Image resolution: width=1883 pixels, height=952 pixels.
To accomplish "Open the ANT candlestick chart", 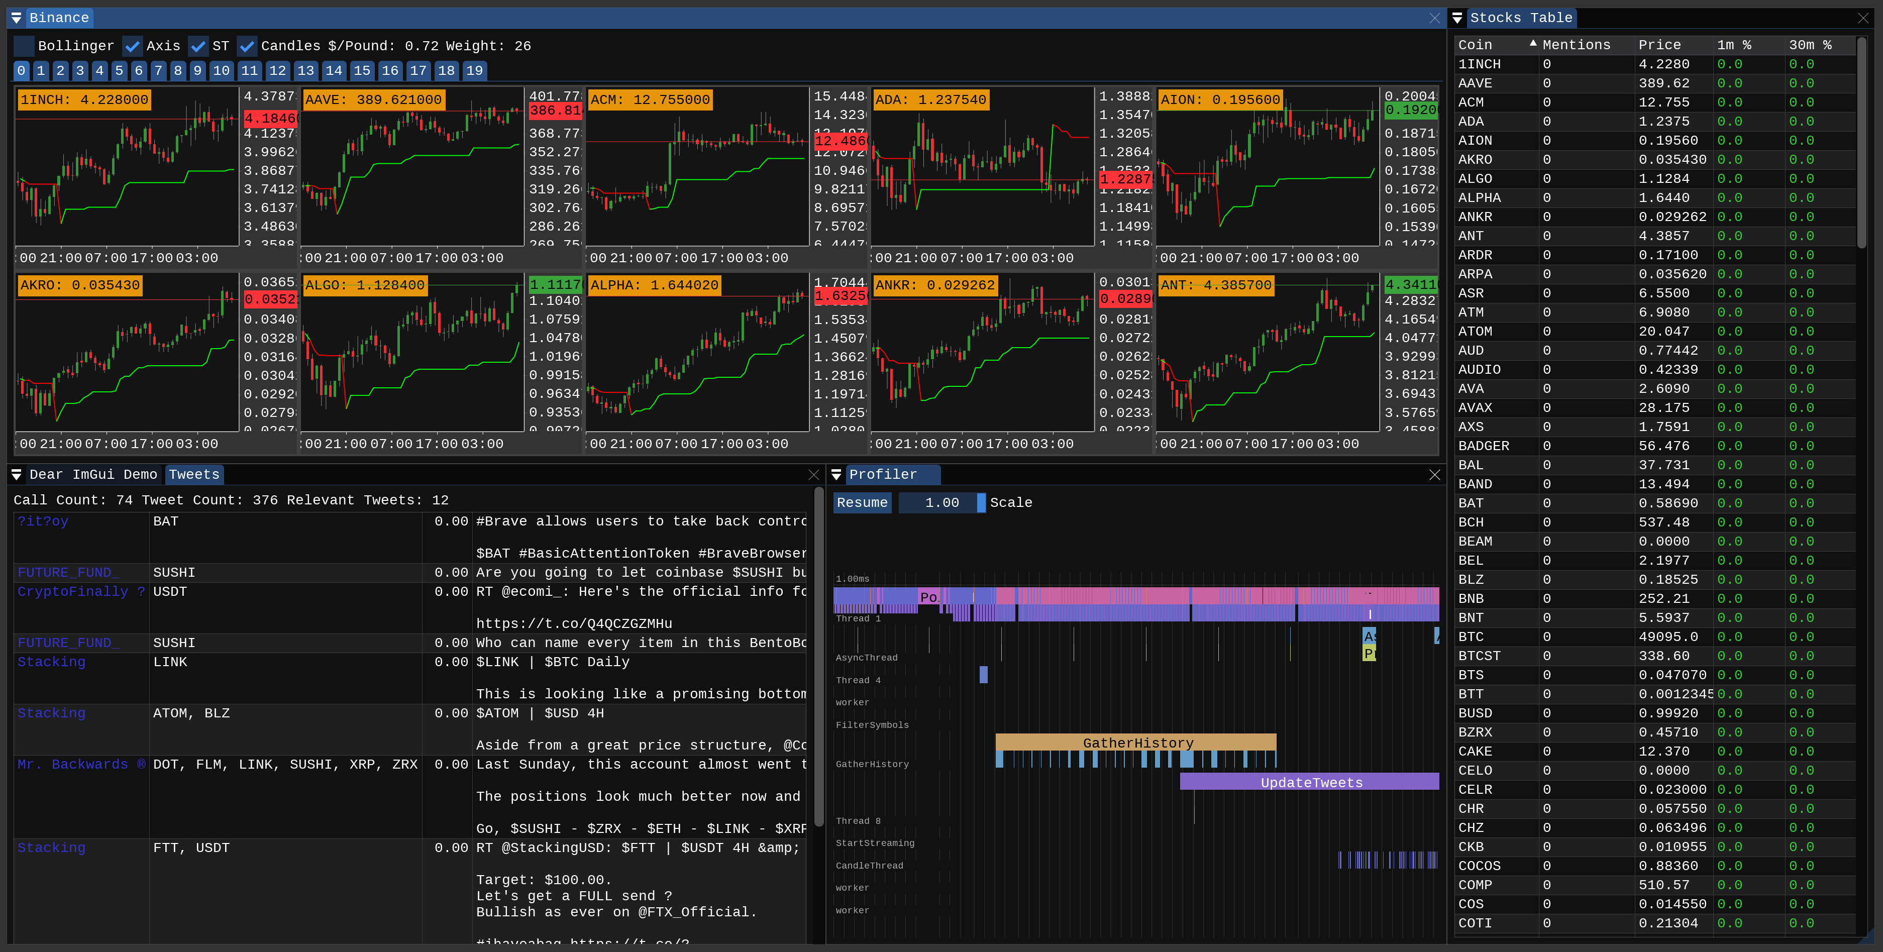I will (x=1268, y=353).
